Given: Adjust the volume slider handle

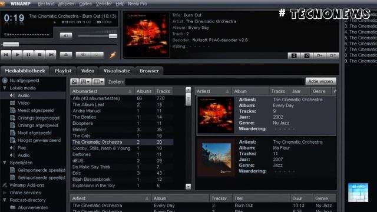Looking at the screenshot, I should click(113, 36).
